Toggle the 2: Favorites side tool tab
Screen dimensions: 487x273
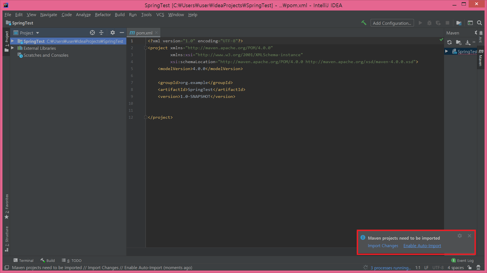[7, 206]
